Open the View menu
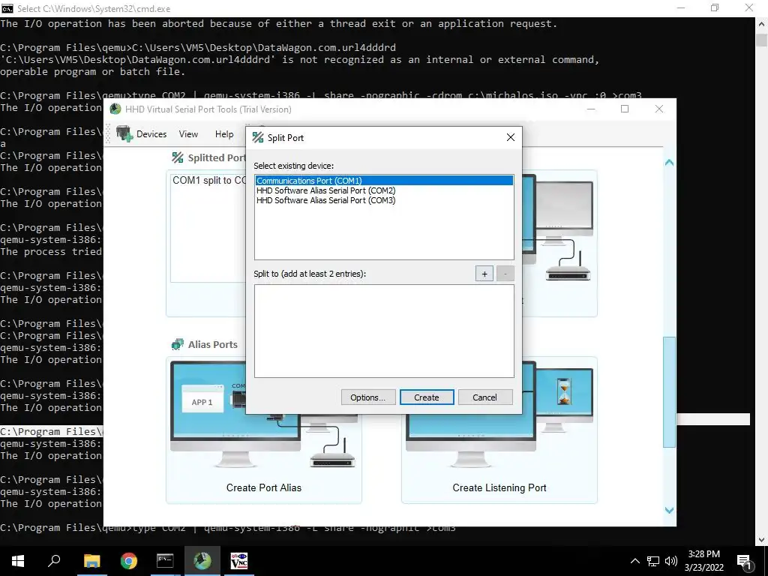The image size is (768, 576). (188, 134)
